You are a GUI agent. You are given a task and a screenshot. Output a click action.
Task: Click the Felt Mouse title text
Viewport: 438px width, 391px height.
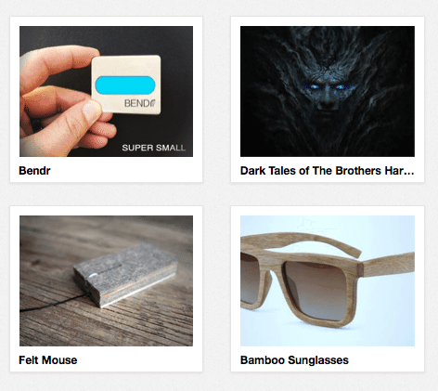coord(48,360)
